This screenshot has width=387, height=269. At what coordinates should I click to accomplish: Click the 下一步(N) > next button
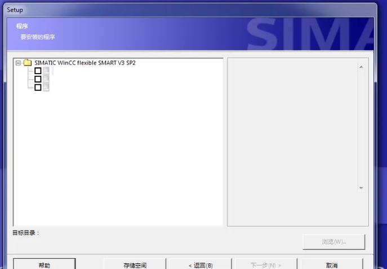coord(266,265)
